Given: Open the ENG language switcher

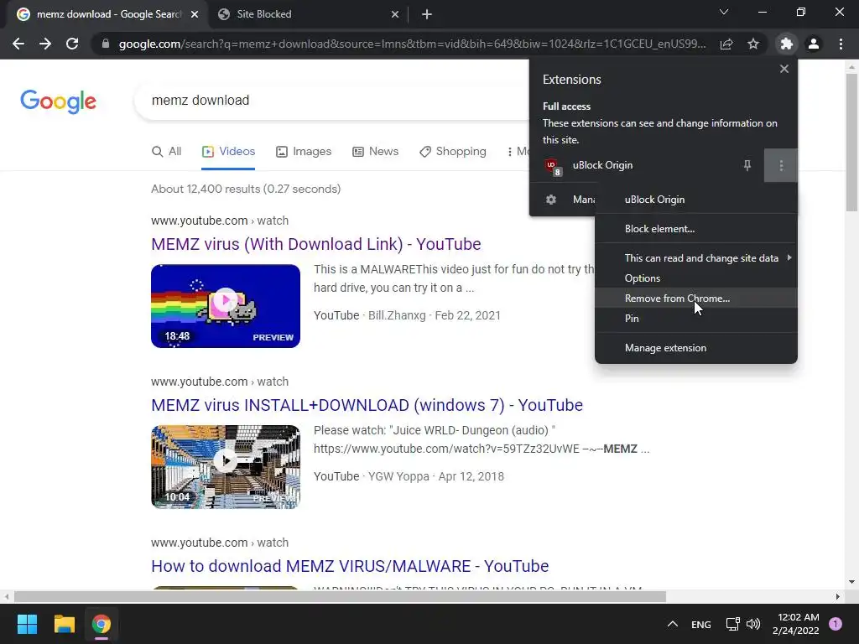Looking at the screenshot, I should click(x=700, y=625).
